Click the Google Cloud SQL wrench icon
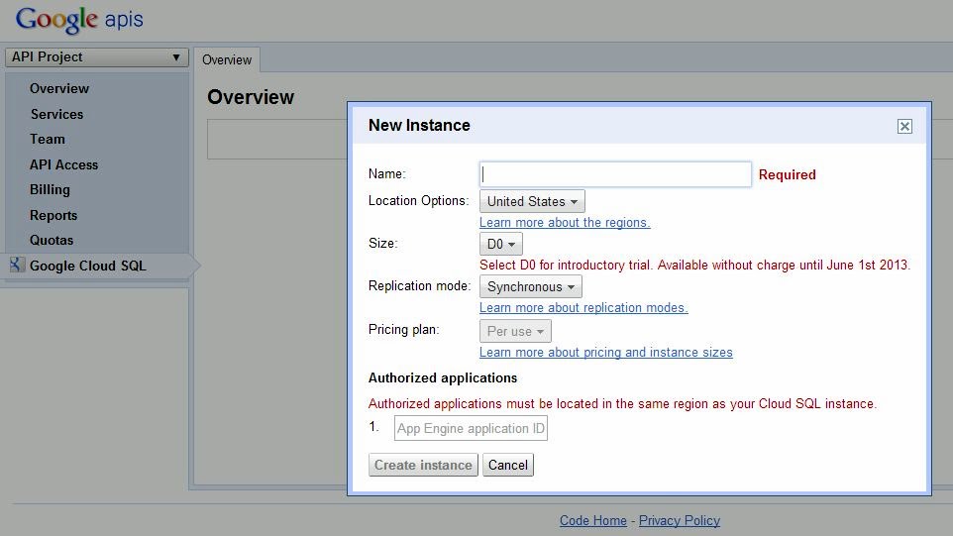The width and height of the screenshot is (953, 536). pyautogui.click(x=16, y=265)
